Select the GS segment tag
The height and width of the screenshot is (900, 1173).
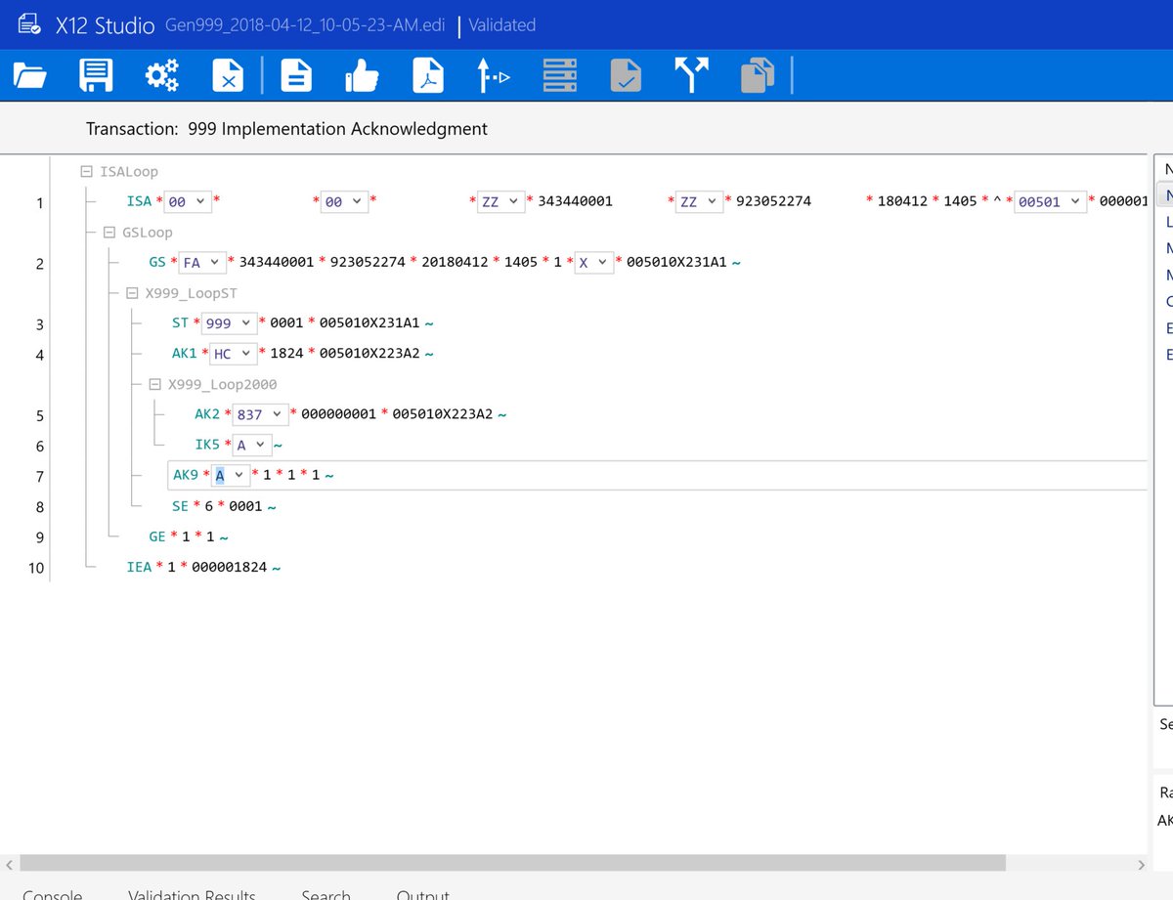[x=157, y=263]
